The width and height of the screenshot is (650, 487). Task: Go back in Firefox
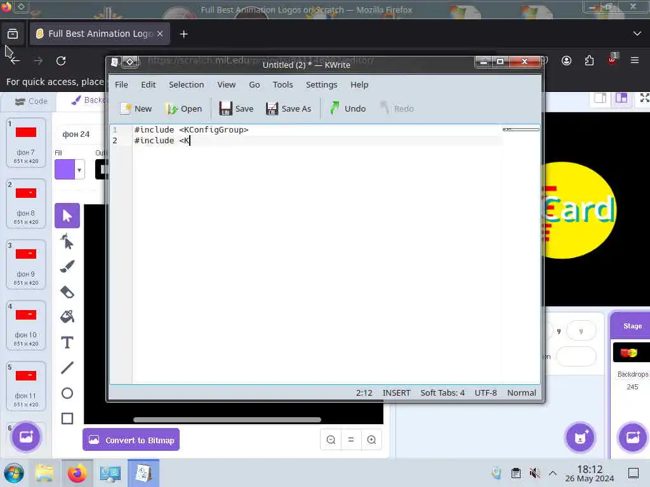click(15, 61)
